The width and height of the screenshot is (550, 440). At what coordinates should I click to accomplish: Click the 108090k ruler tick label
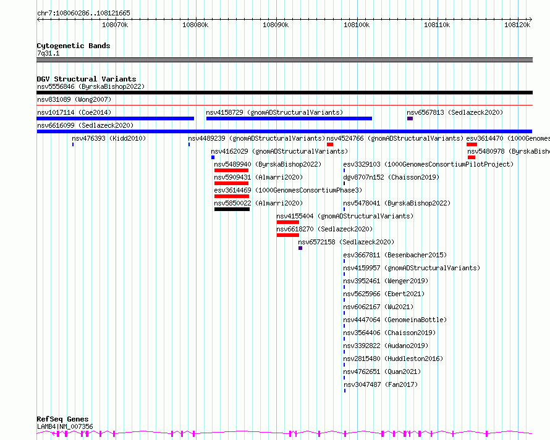pos(276,25)
